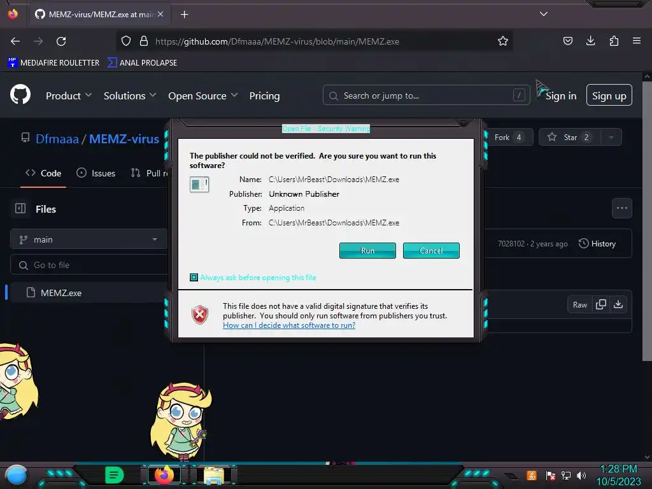Open the Start orb

[x=16, y=475]
